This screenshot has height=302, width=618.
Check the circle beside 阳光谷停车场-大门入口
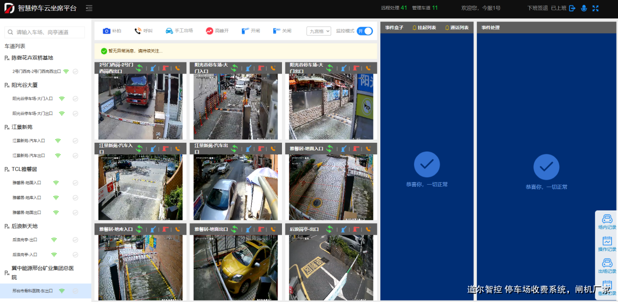75,99
